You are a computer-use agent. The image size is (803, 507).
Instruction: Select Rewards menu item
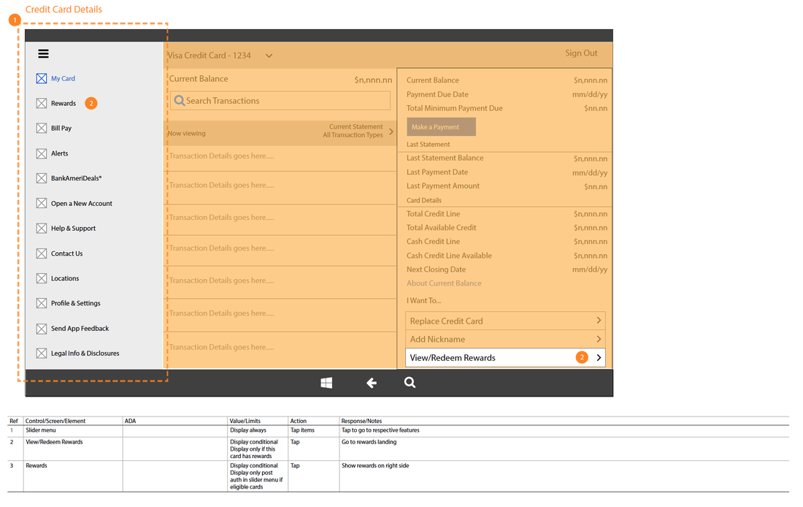(64, 104)
